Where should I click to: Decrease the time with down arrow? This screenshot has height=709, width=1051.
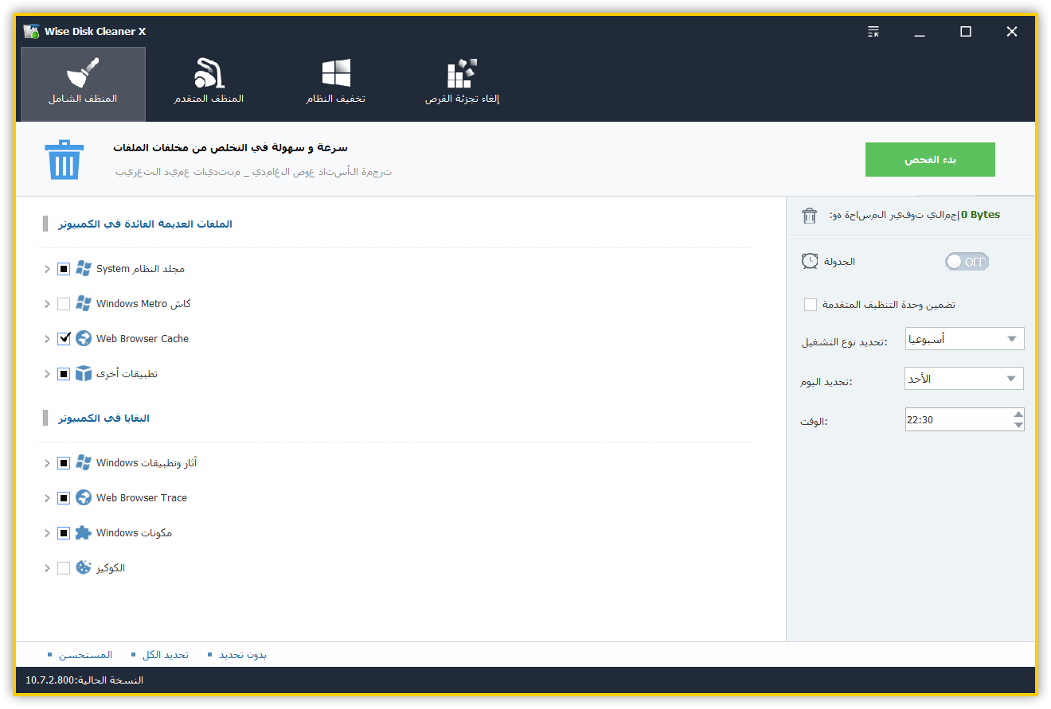point(1018,425)
